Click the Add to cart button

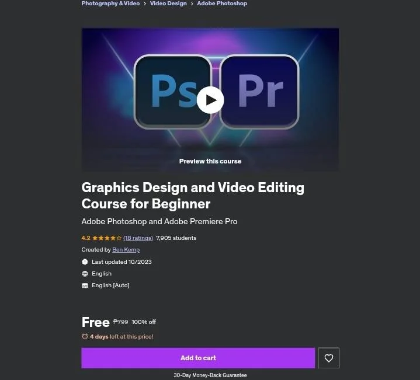point(198,358)
